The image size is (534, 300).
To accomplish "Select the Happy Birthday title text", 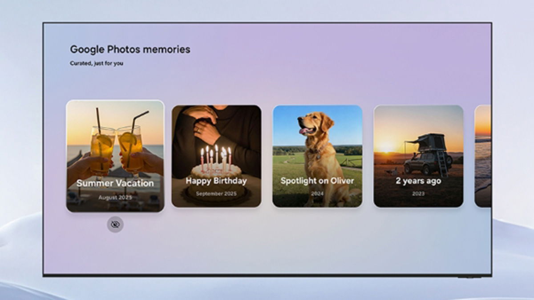I will coord(216,181).
